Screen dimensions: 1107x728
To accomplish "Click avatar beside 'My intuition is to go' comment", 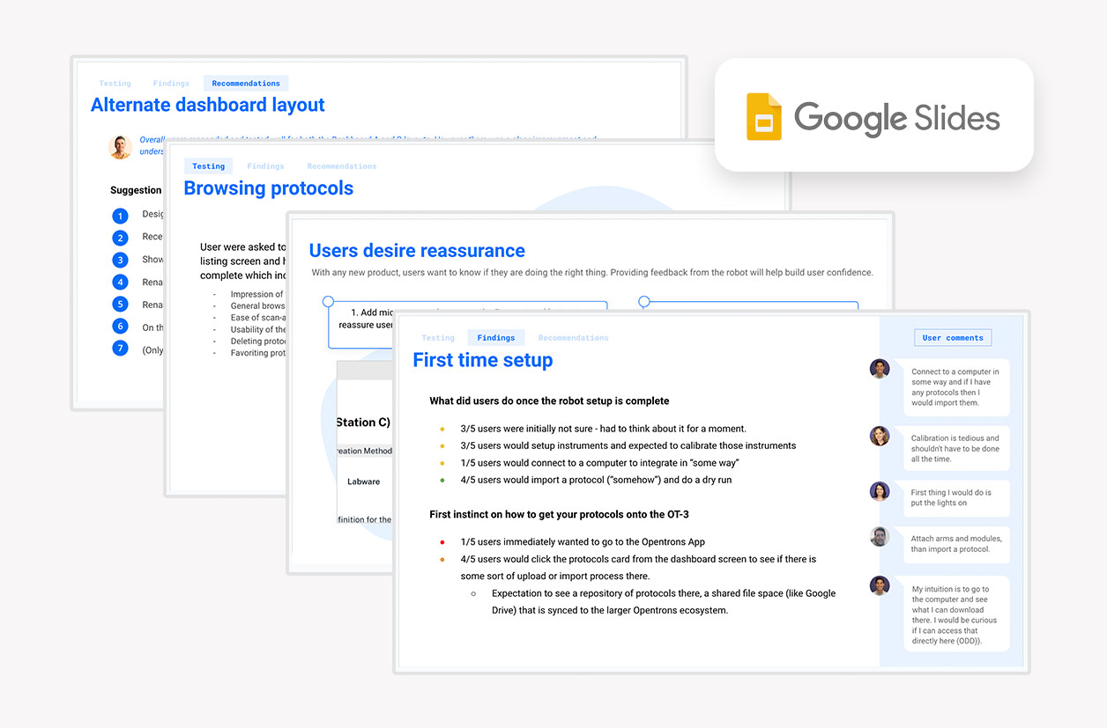I will pyautogui.click(x=880, y=586).
